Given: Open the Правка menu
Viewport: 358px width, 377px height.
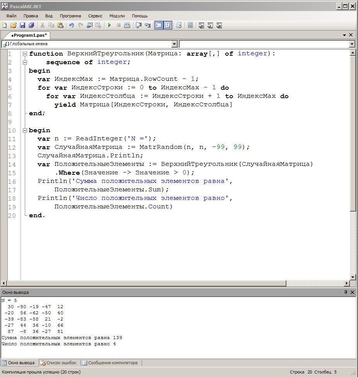Looking at the screenshot, I should (x=31, y=16).
